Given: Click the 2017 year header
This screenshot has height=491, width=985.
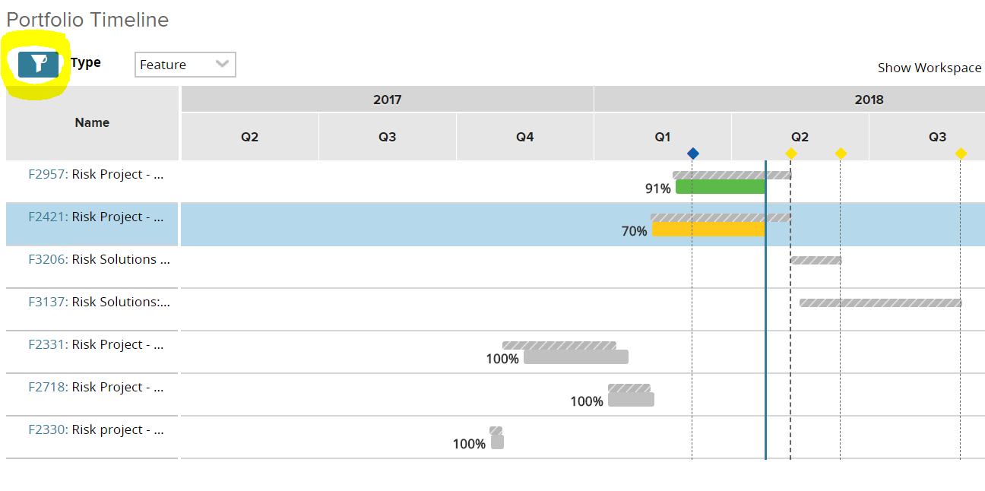Looking at the screenshot, I should (387, 99).
